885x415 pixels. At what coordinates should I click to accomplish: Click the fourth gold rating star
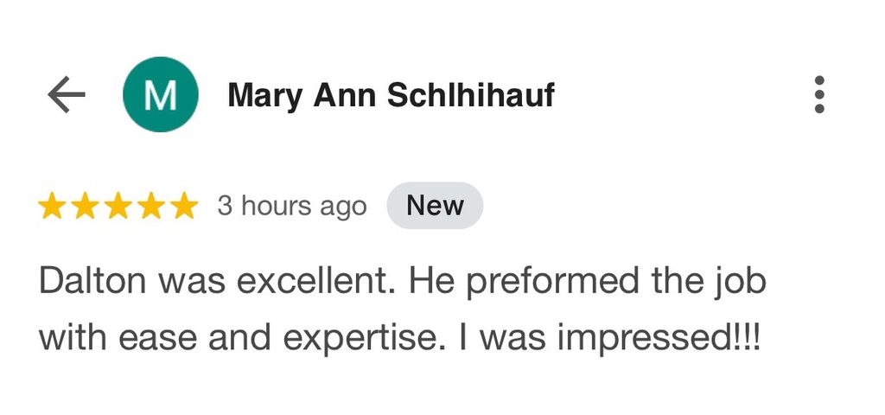click(150, 207)
